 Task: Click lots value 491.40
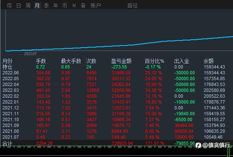point(43,90)
